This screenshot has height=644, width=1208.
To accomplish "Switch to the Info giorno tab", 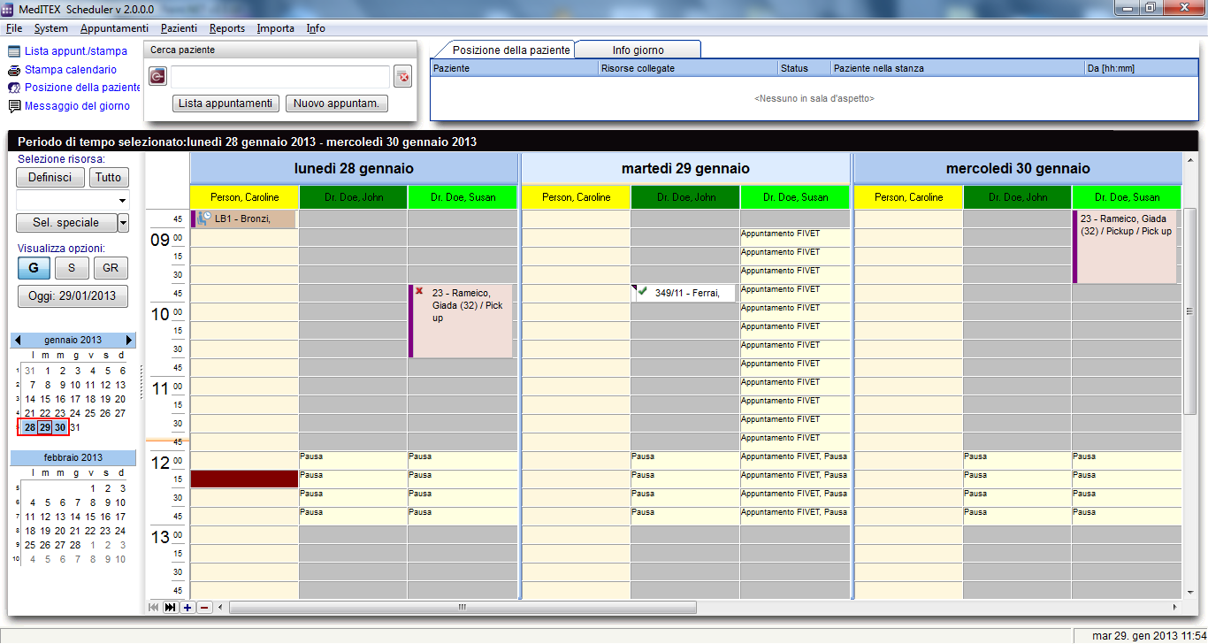I will [638, 50].
